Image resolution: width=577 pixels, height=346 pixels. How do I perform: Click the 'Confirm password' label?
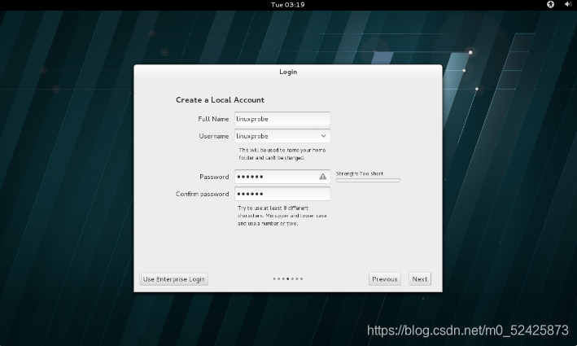click(203, 194)
